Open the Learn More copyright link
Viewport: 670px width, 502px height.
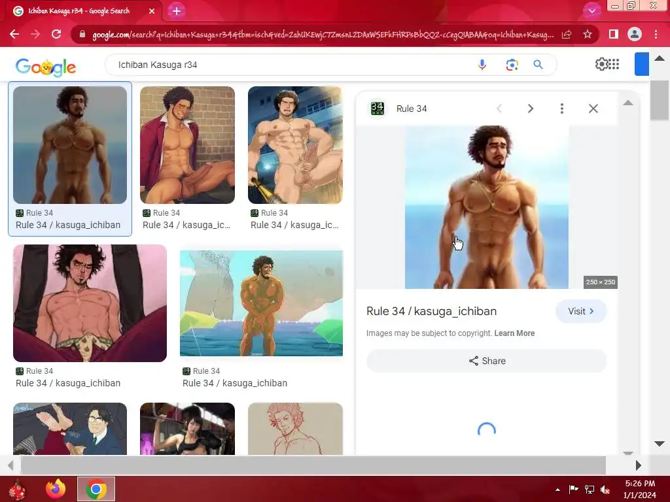(x=514, y=333)
